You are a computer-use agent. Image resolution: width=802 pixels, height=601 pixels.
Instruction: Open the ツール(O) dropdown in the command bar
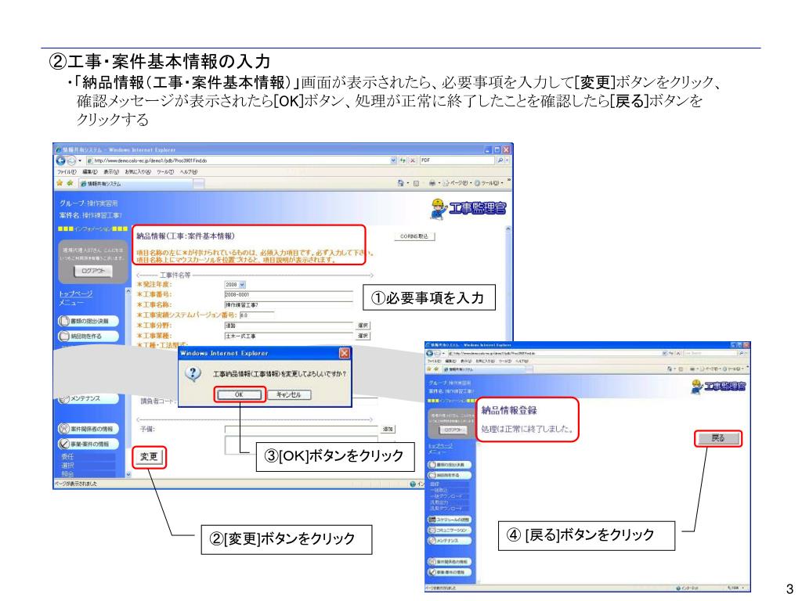click(x=489, y=183)
